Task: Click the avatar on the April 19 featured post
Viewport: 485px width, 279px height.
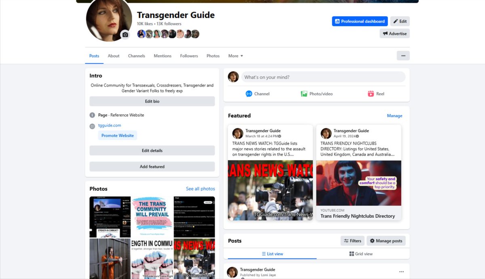Action: coord(326,133)
